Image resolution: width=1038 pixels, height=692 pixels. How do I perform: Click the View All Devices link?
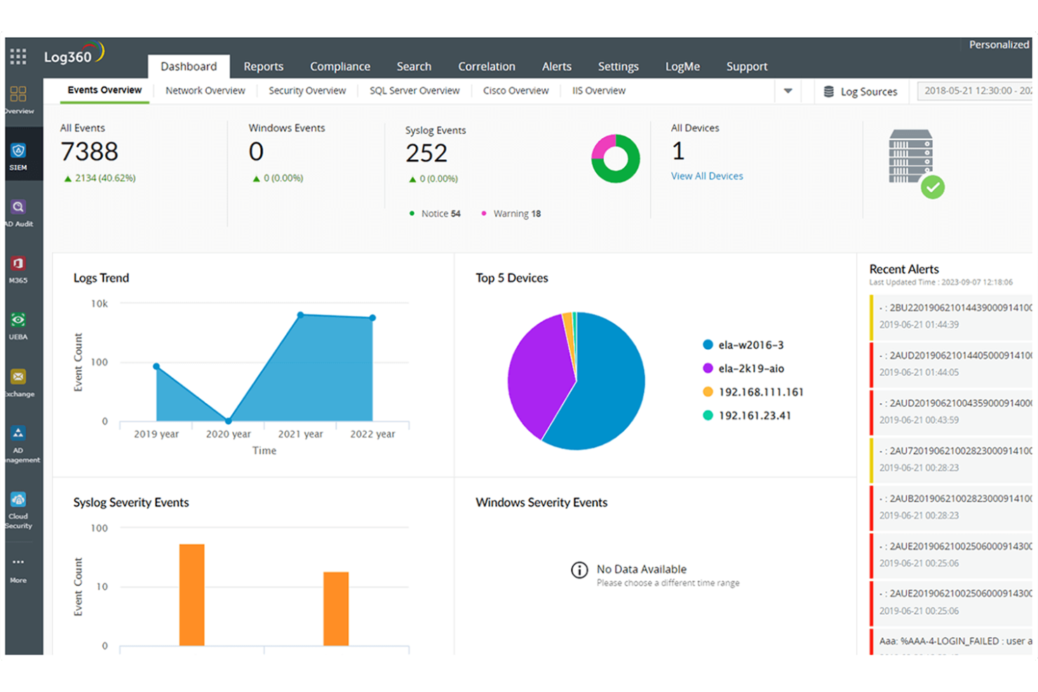tap(706, 176)
